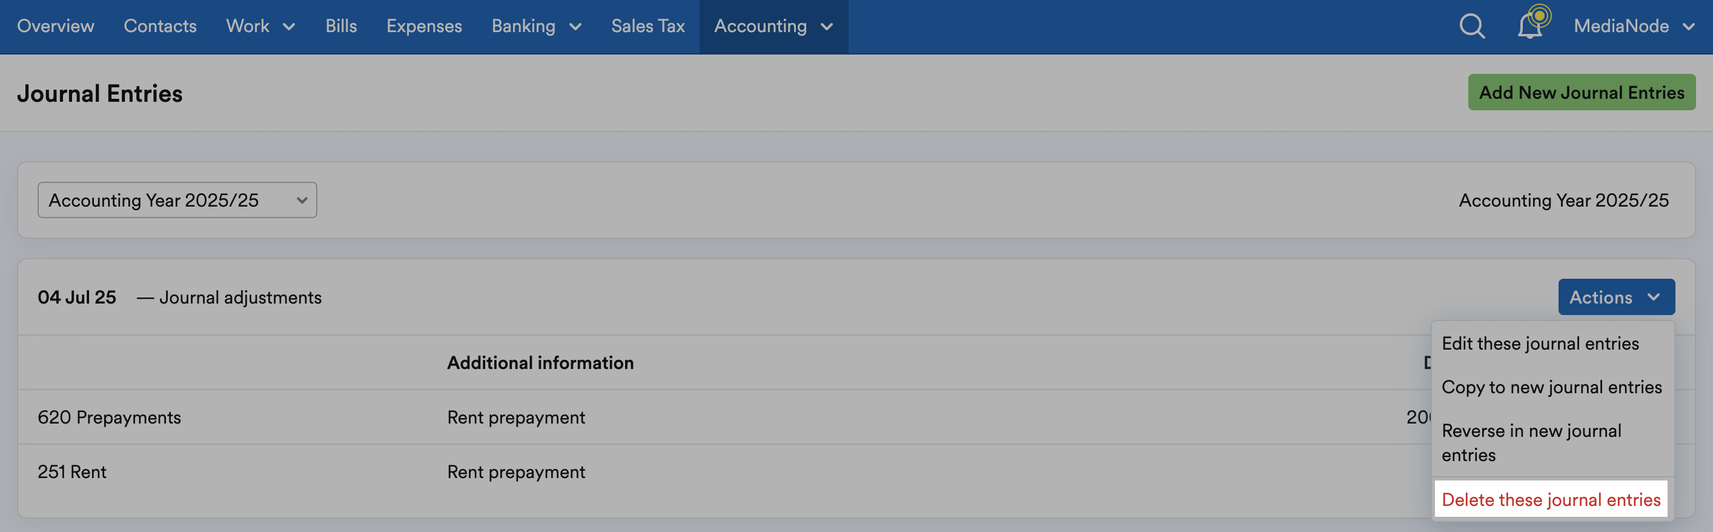This screenshot has height=532, width=1713.
Task: Select Edit these journal entries
Action: click(x=1540, y=343)
